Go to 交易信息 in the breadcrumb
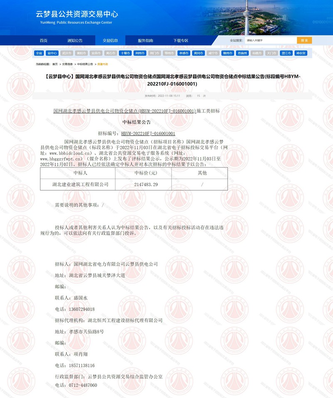Viewport: 333px width, 398px height. click(x=67, y=64)
